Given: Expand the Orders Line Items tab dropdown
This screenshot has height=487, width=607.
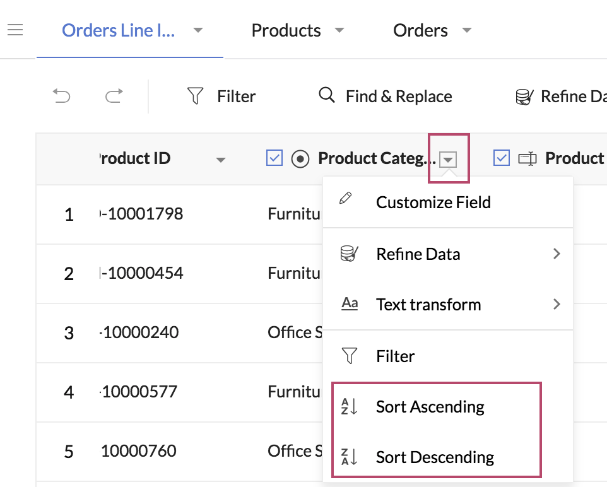Looking at the screenshot, I should [198, 30].
